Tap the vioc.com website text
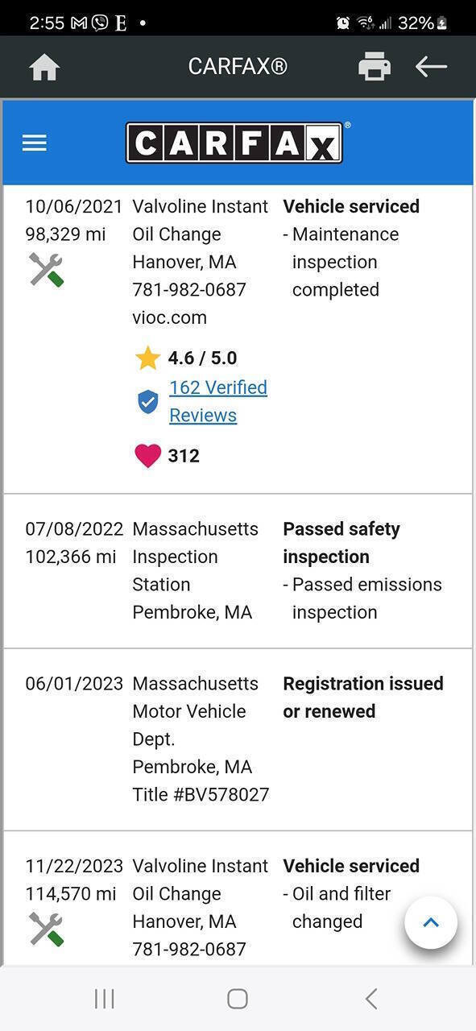This screenshot has width=476, height=1031. 169,317
